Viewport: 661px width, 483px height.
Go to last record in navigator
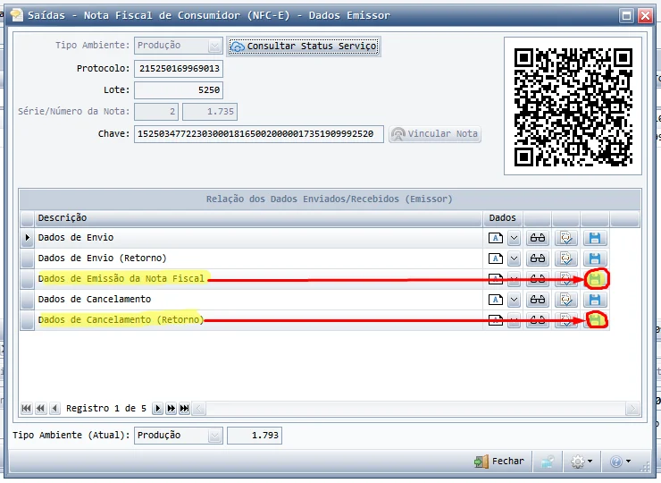[x=185, y=408]
